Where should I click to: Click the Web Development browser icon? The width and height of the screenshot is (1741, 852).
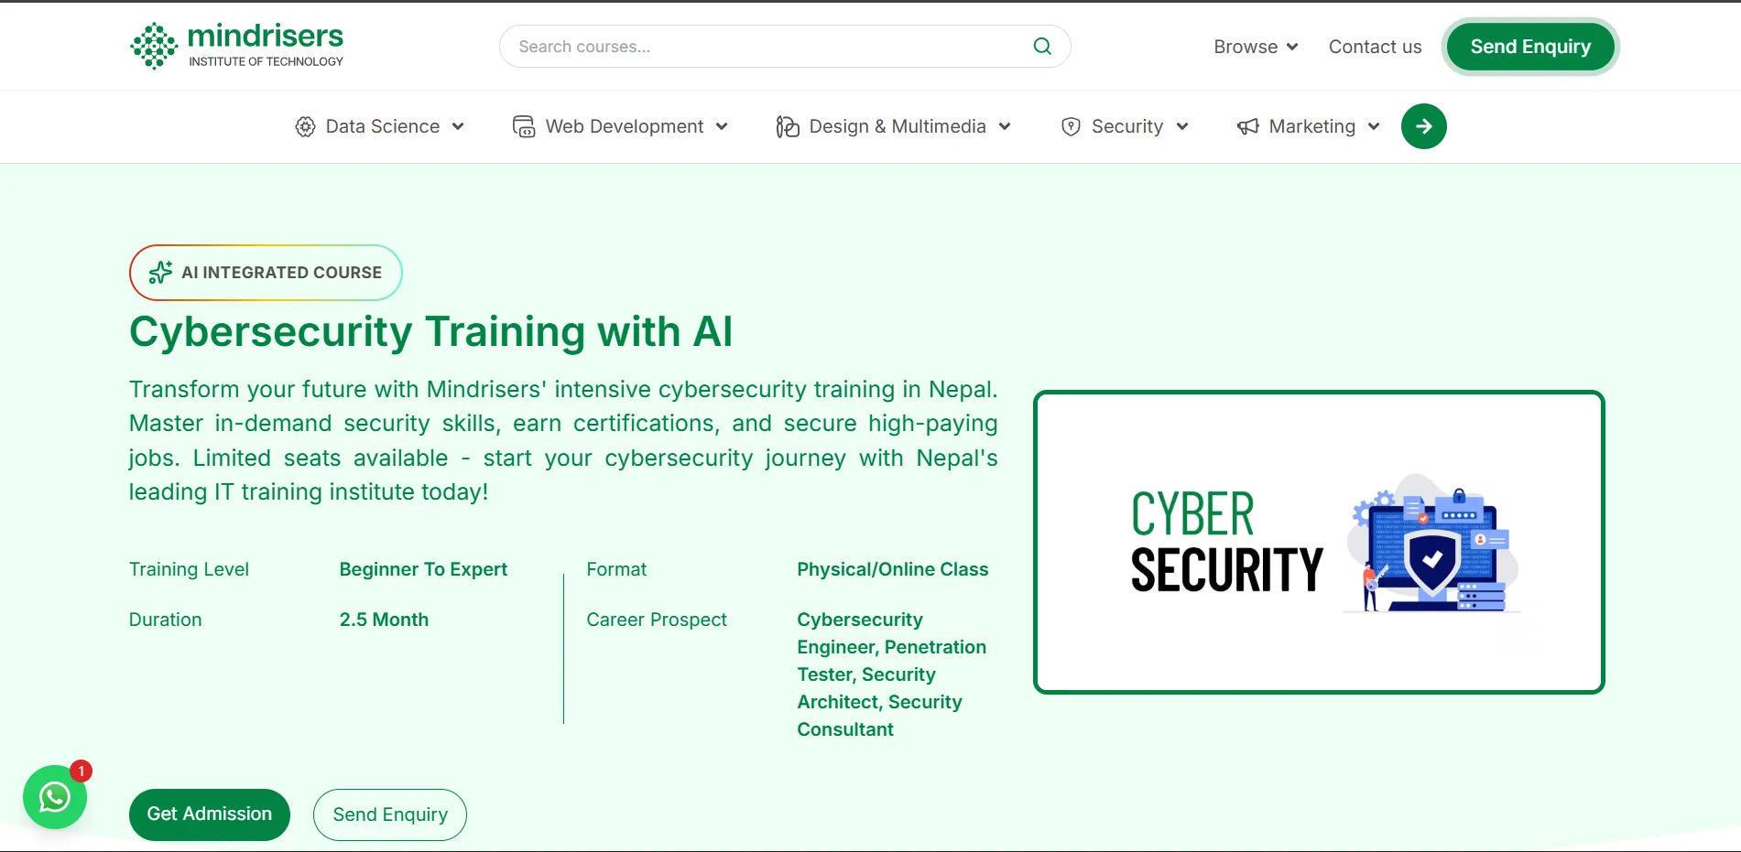[524, 126]
